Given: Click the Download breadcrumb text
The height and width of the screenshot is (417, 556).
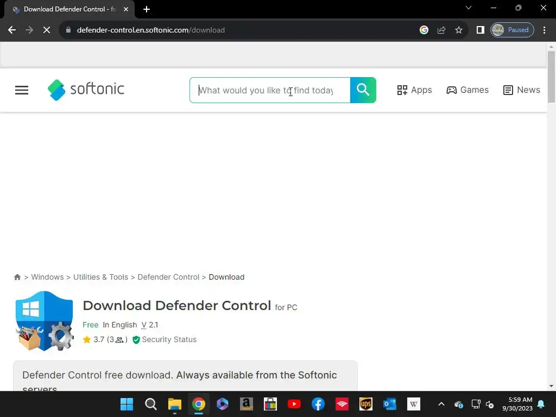Looking at the screenshot, I should pos(226,277).
